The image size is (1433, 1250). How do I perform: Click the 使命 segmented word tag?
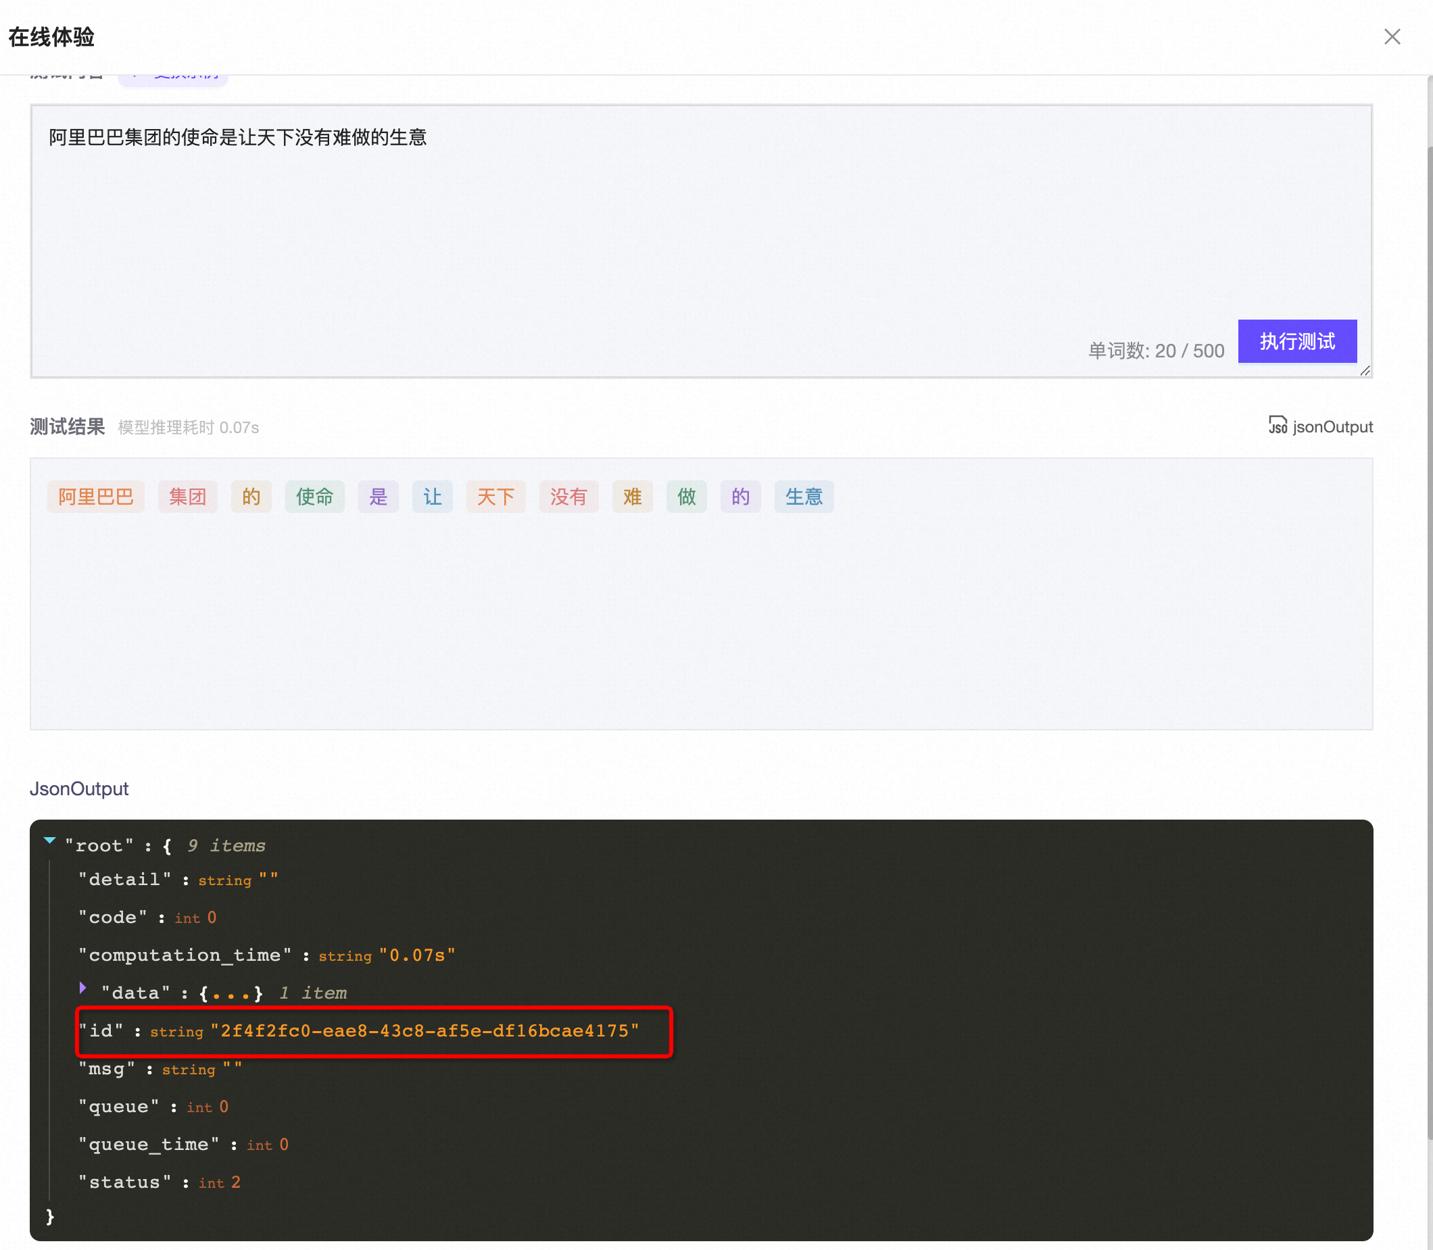pyautogui.click(x=314, y=497)
